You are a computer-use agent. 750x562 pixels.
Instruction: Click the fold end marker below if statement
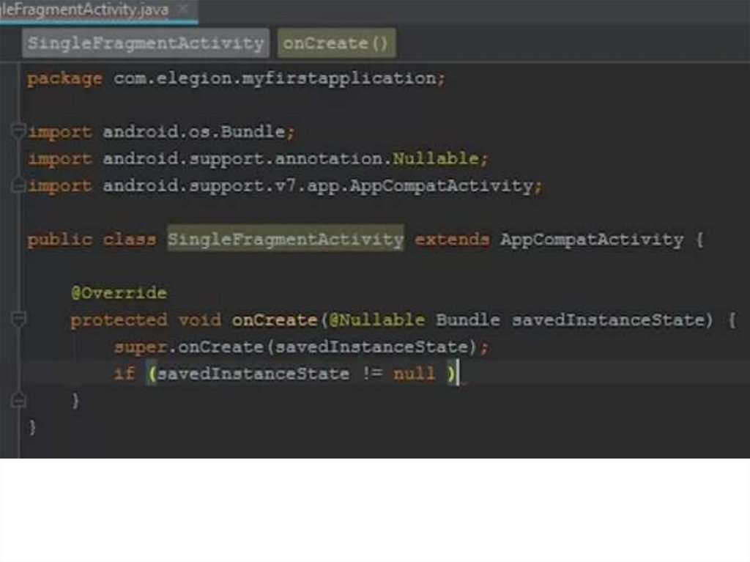pos(18,400)
